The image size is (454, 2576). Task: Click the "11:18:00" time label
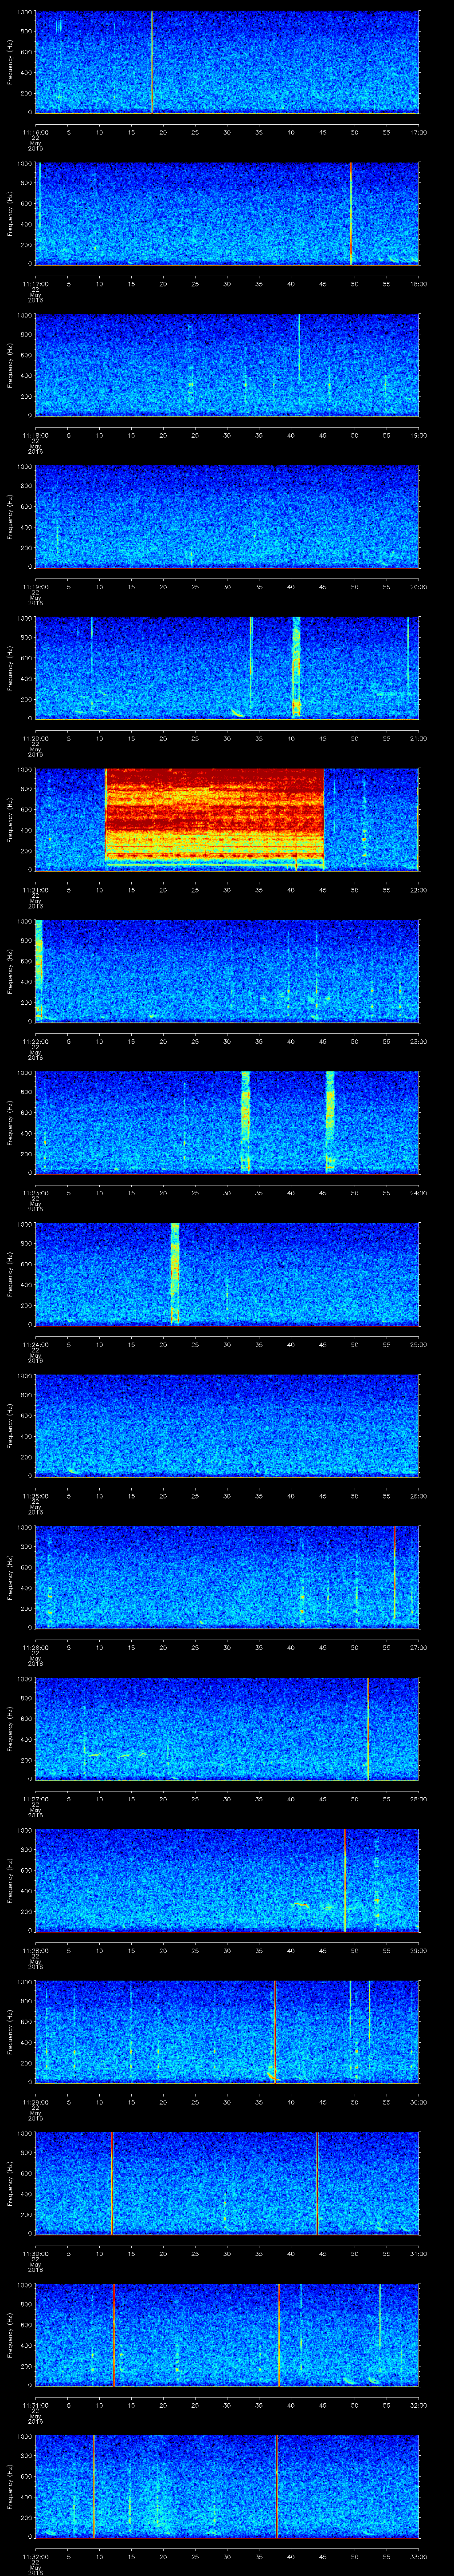(x=35, y=435)
